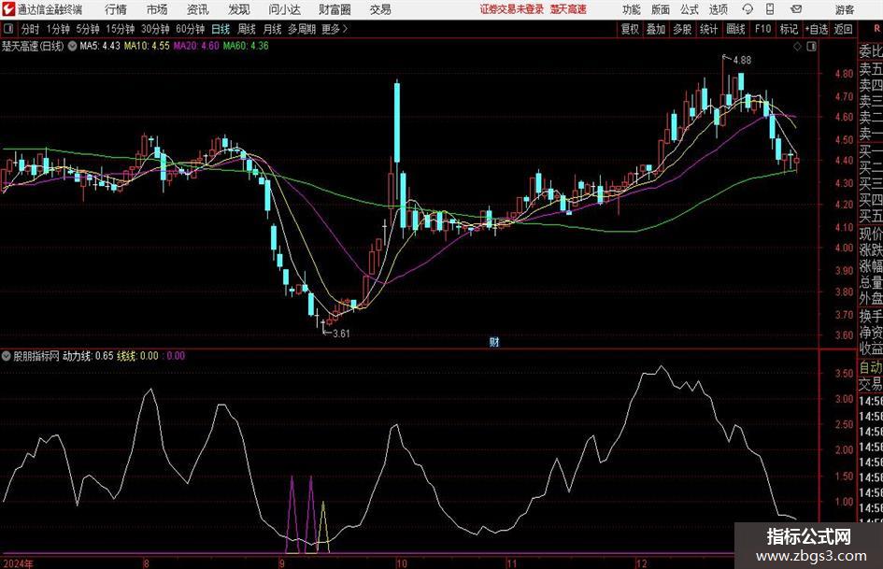
Task: Click the 多股 toolbar button
Action: (x=682, y=29)
